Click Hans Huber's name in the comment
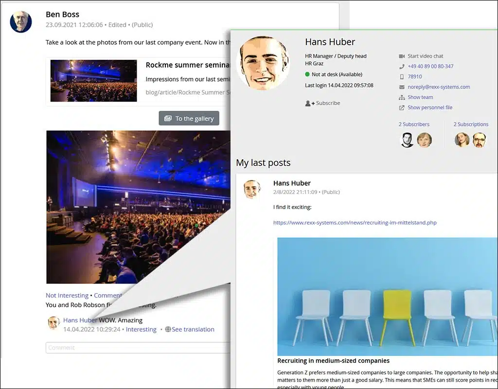This screenshot has width=498, height=389. (80, 320)
